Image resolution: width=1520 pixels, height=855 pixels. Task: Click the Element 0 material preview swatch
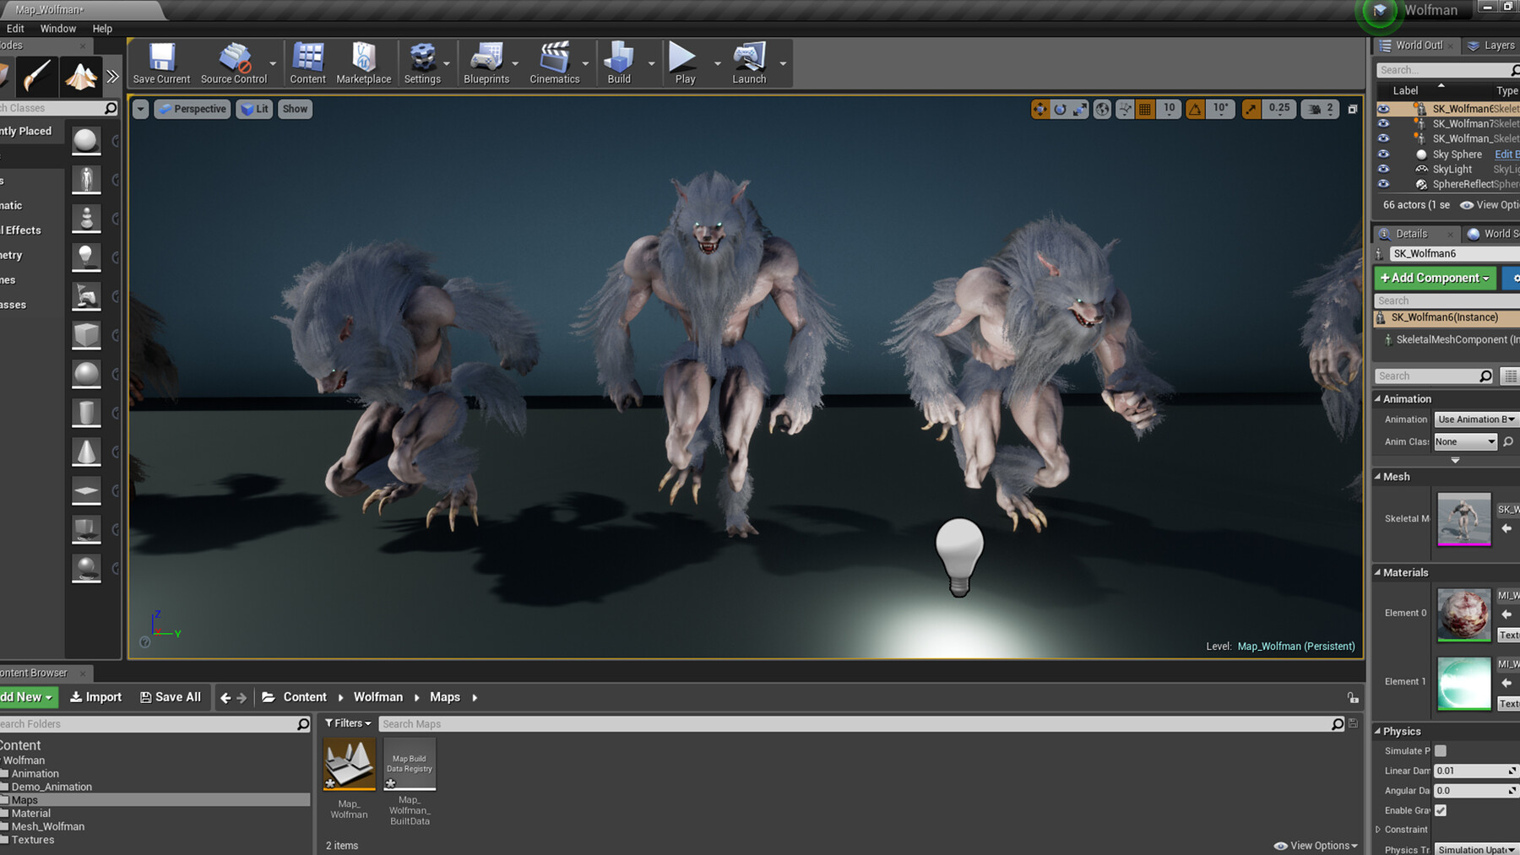click(x=1464, y=614)
